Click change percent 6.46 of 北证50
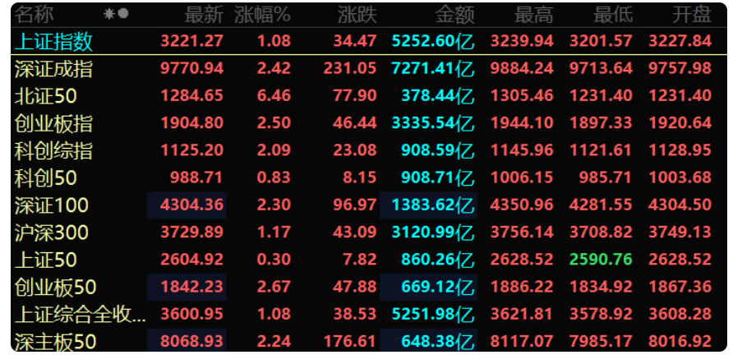 point(274,96)
